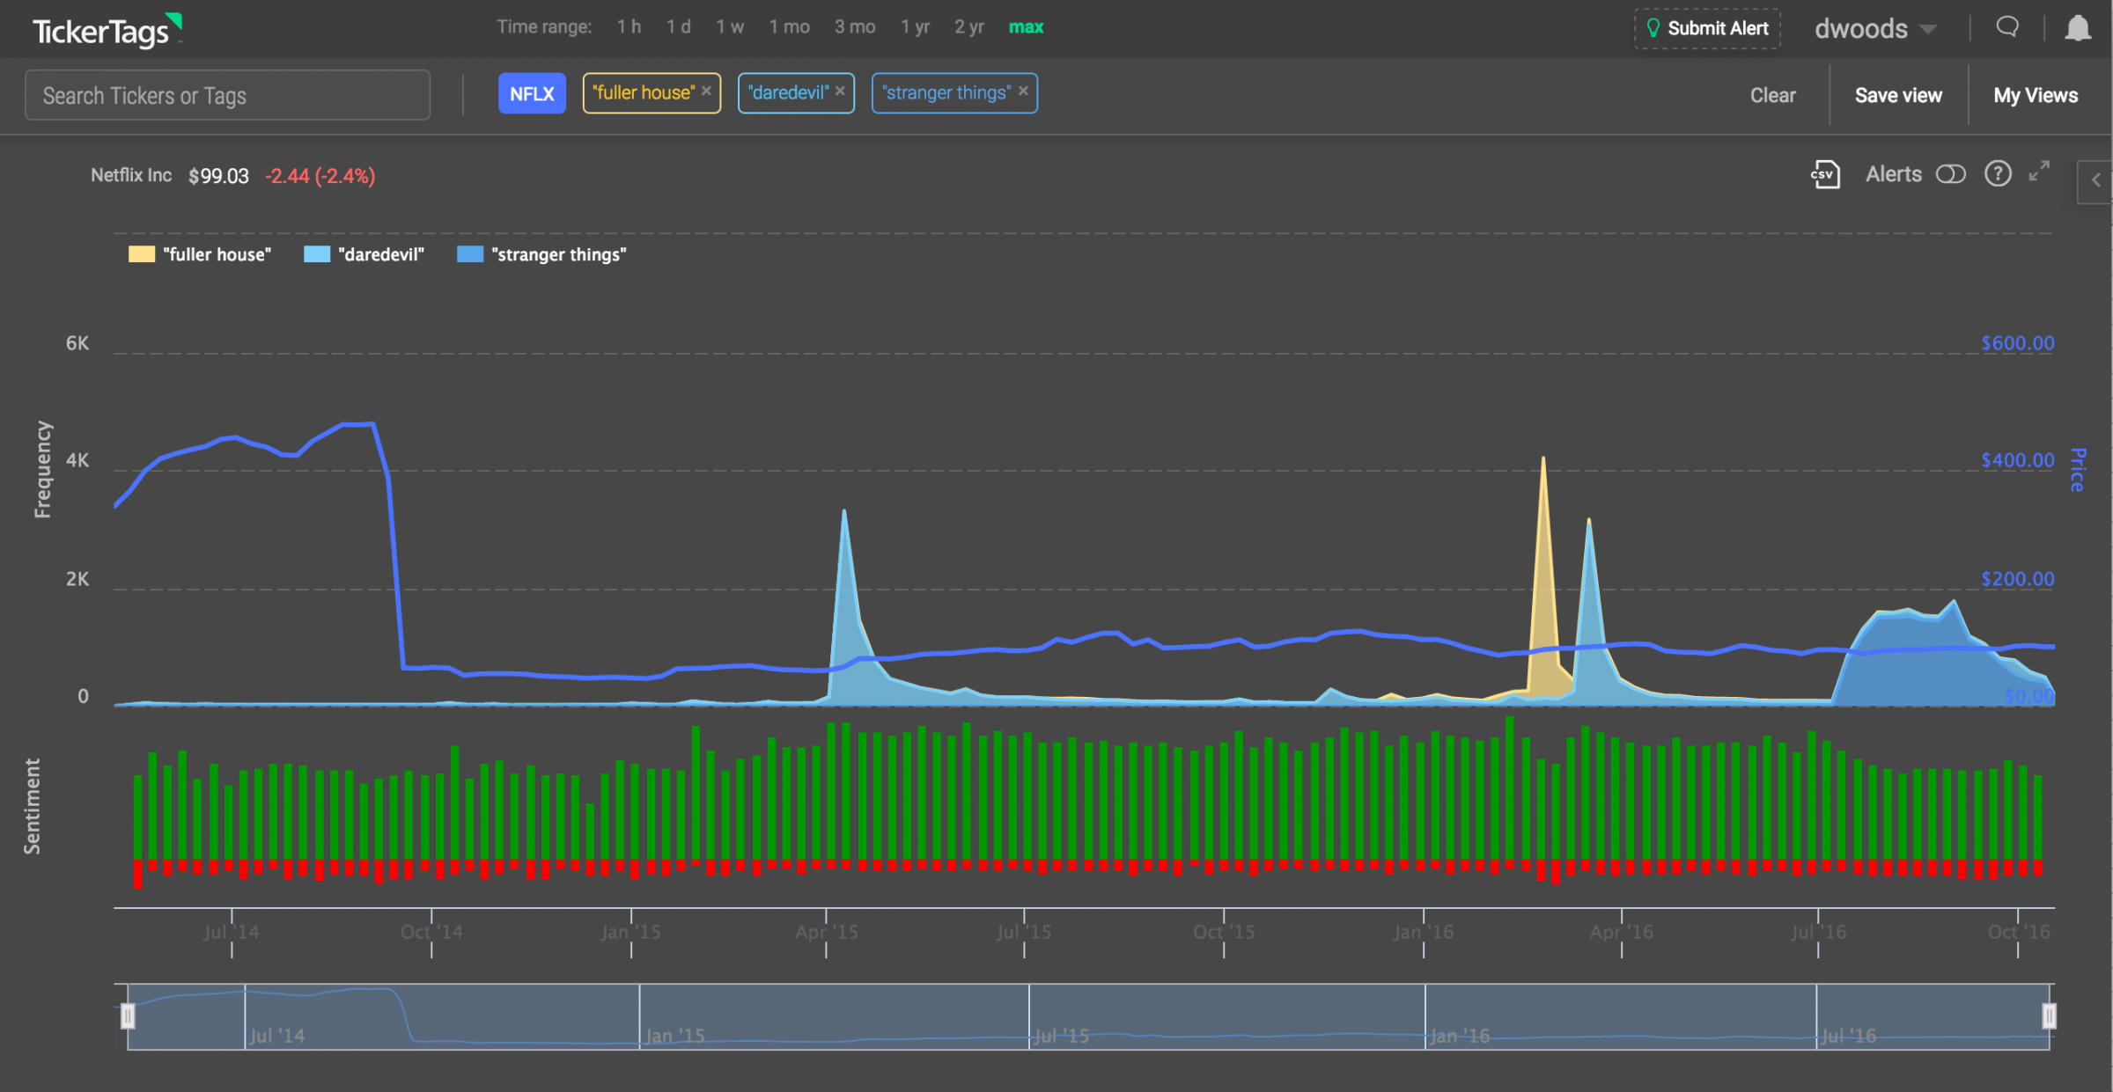Image resolution: width=2113 pixels, height=1092 pixels.
Task: Click the Oct '15 axis marker
Action: pyautogui.click(x=1224, y=932)
